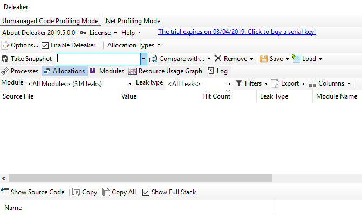Toggle the Enable Deleaker checkbox
This screenshot has width=362, height=218.
pyautogui.click(x=45, y=45)
